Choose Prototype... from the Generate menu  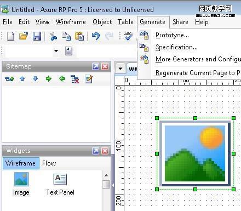tap(172, 35)
